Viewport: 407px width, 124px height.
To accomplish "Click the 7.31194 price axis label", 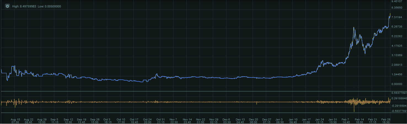I will 397,17.
